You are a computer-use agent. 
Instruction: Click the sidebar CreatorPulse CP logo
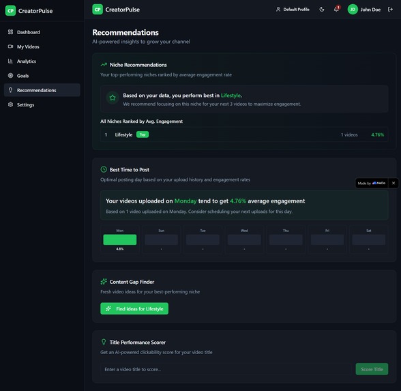[x=10, y=11]
